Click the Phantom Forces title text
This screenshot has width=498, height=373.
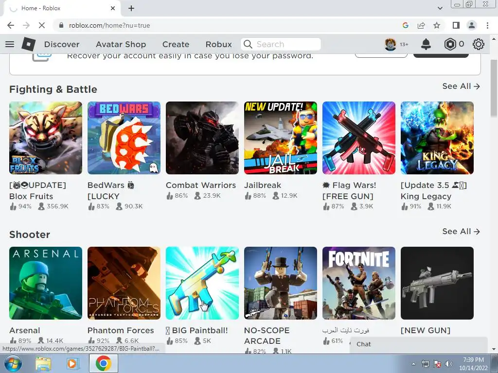[121, 330]
